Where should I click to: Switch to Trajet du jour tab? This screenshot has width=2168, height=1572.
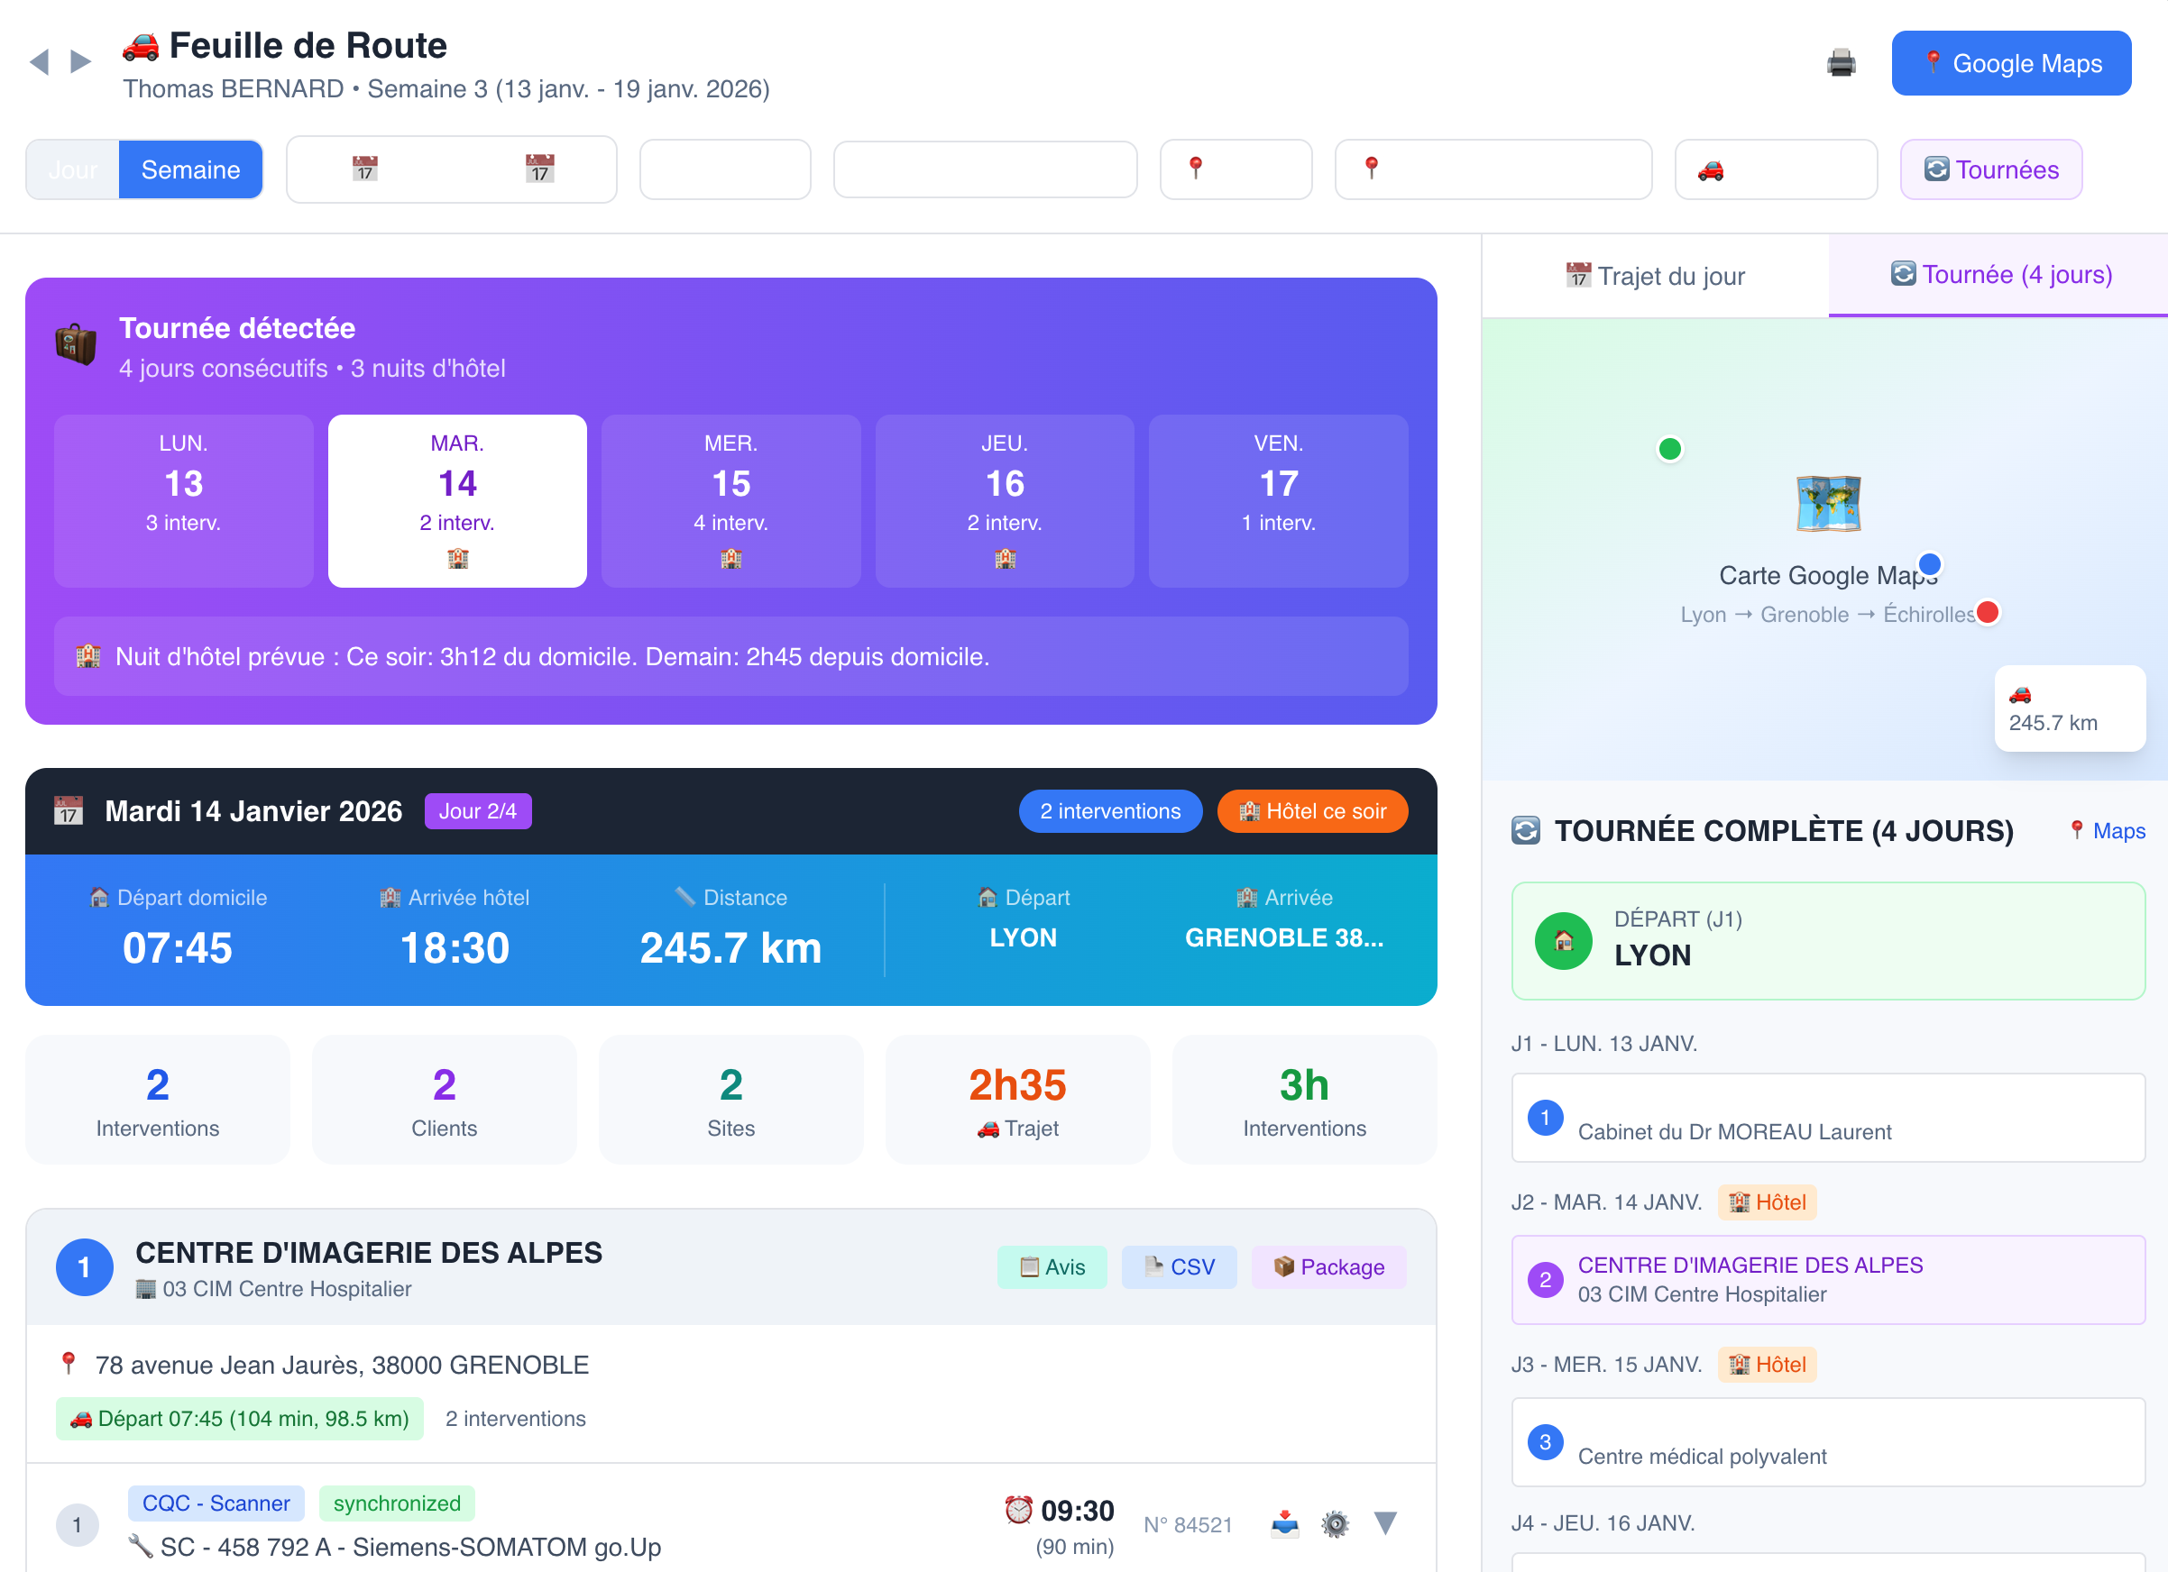point(1655,276)
